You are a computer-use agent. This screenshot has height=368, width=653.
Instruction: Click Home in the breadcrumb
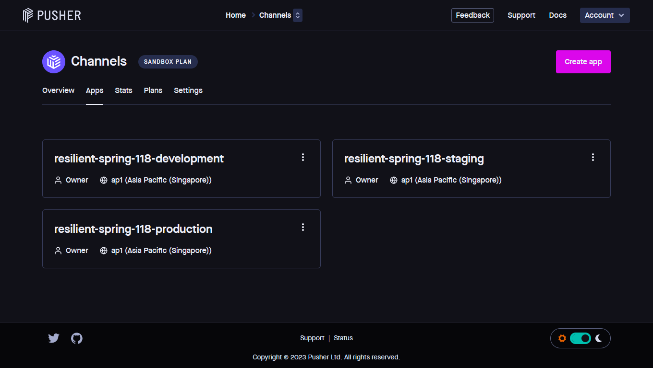[x=236, y=15]
